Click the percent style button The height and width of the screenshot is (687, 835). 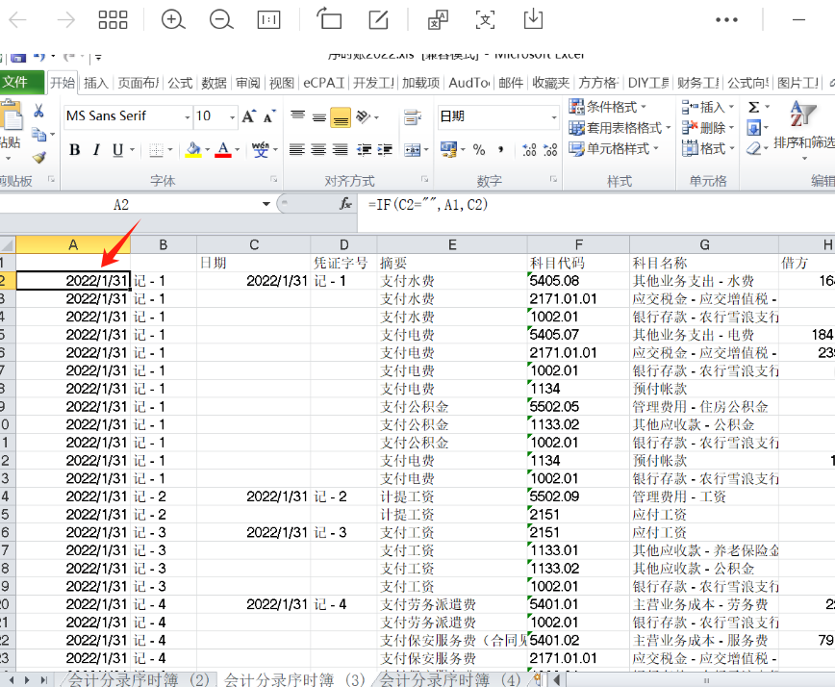479,150
